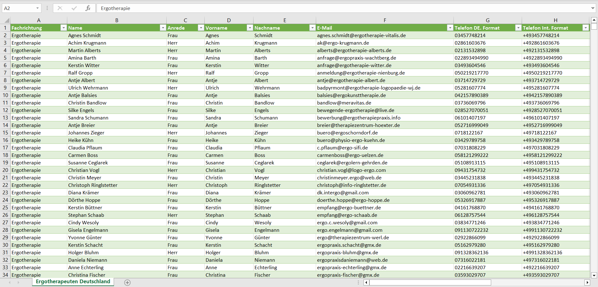The image size is (598, 287).
Task: Click cell with name Agnes Schmidt
Action: (117, 35)
